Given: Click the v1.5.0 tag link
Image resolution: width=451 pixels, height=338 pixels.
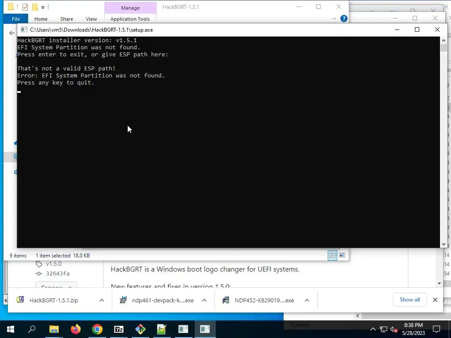Looking at the screenshot, I should tap(53, 264).
